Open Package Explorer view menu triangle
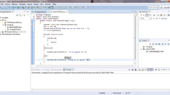 pyautogui.click(x=28, y=15)
